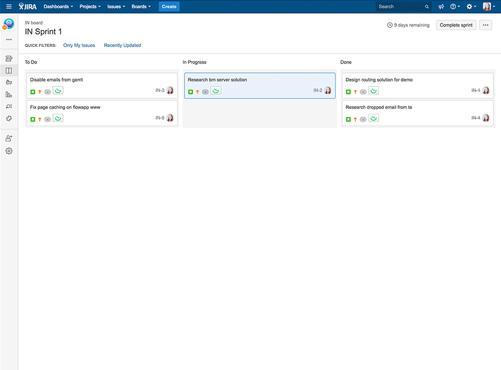This screenshot has width=501, height=370.
Task: Open the feedback megaphone icon
Action: point(441,7)
